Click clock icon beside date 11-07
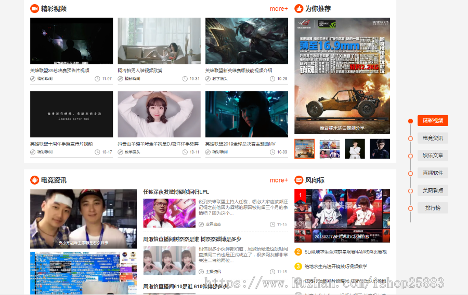The height and width of the screenshot is (295, 468). click(97, 79)
